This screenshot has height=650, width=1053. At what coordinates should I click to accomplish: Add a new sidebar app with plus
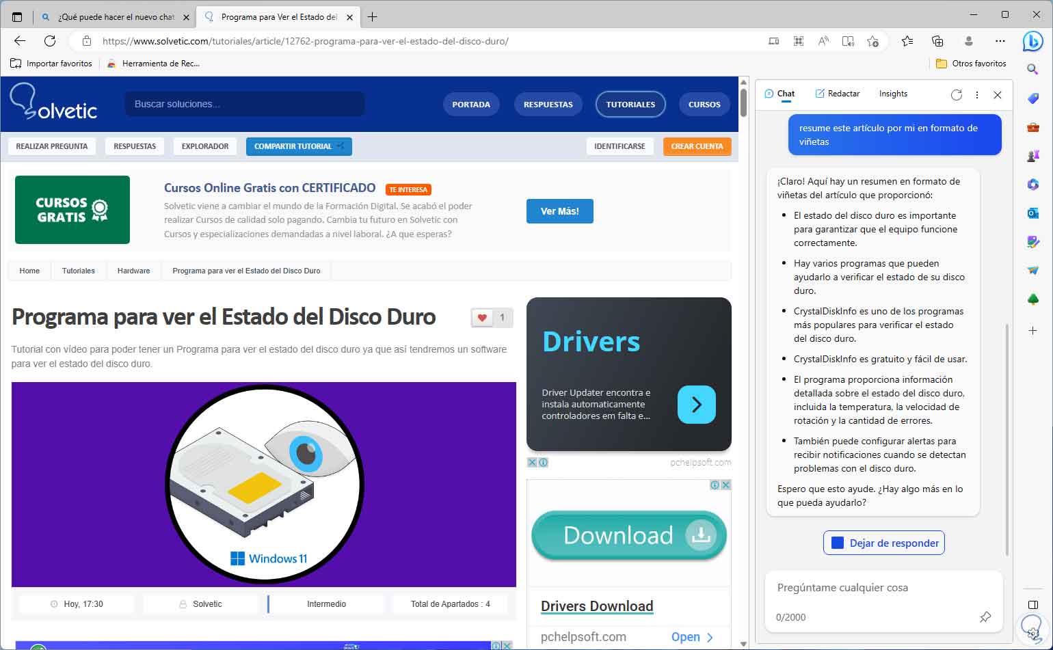point(1032,330)
